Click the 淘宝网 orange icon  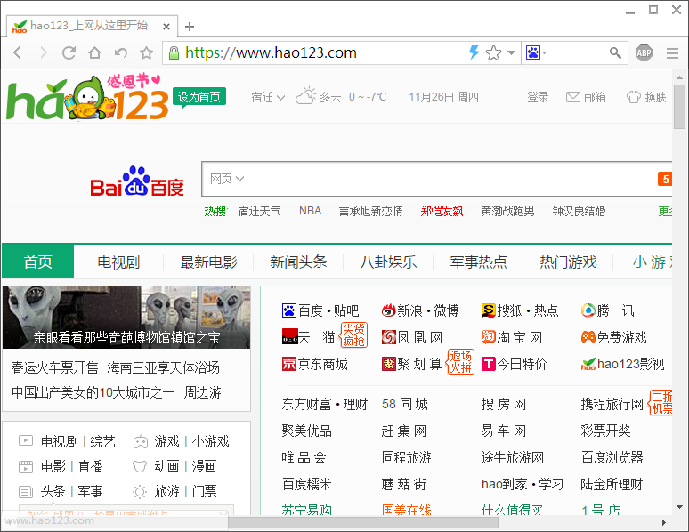(489, 337)
